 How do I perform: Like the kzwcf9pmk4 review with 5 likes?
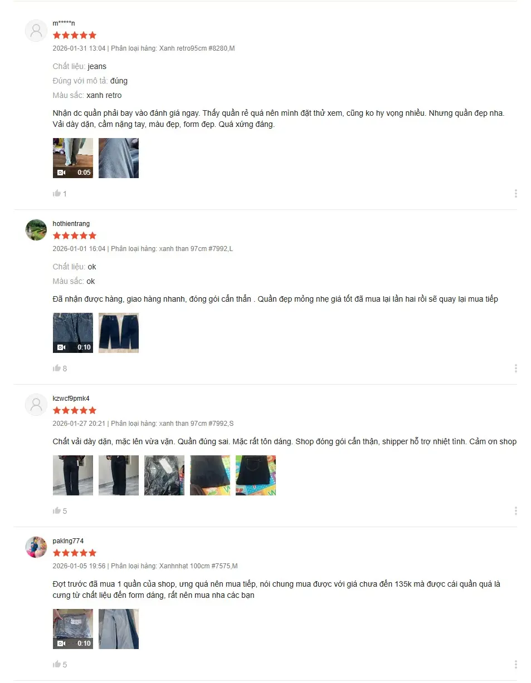pyautogui.click(x=56, y=511)
